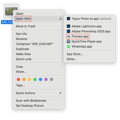
Task: Apply the green tag color
Action: [35, 79]
